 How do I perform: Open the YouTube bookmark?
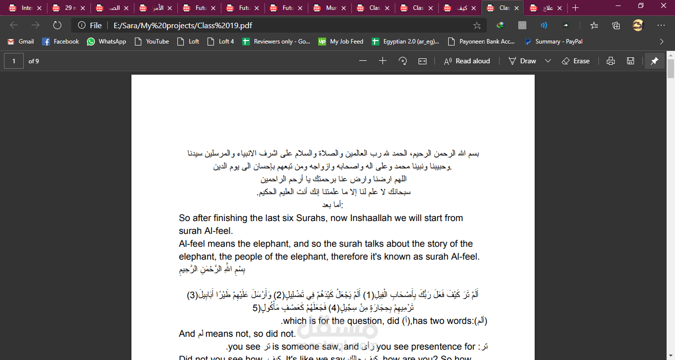(x=152, y=42)
